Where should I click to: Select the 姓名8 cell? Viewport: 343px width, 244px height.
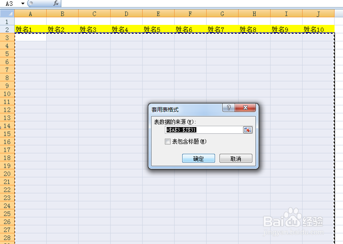coord(254,29)
